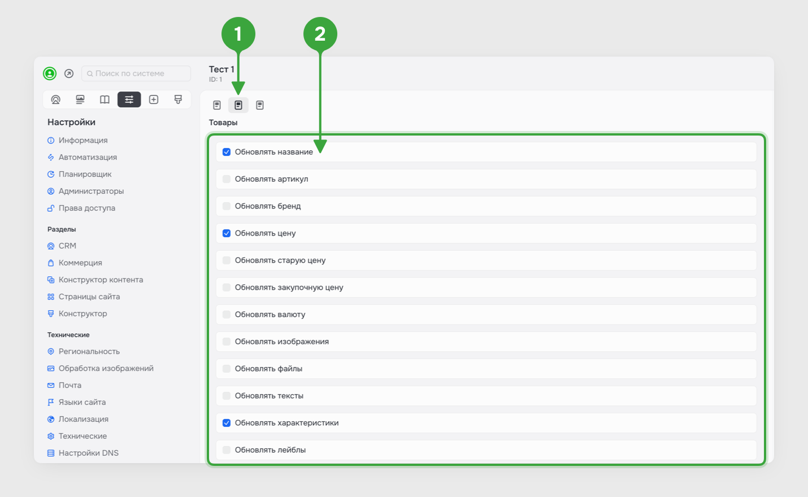Viewport: 808px width, 497px height.
Task: Open the open-book icon in sidebar toolbar
Action: coord(105,99)
